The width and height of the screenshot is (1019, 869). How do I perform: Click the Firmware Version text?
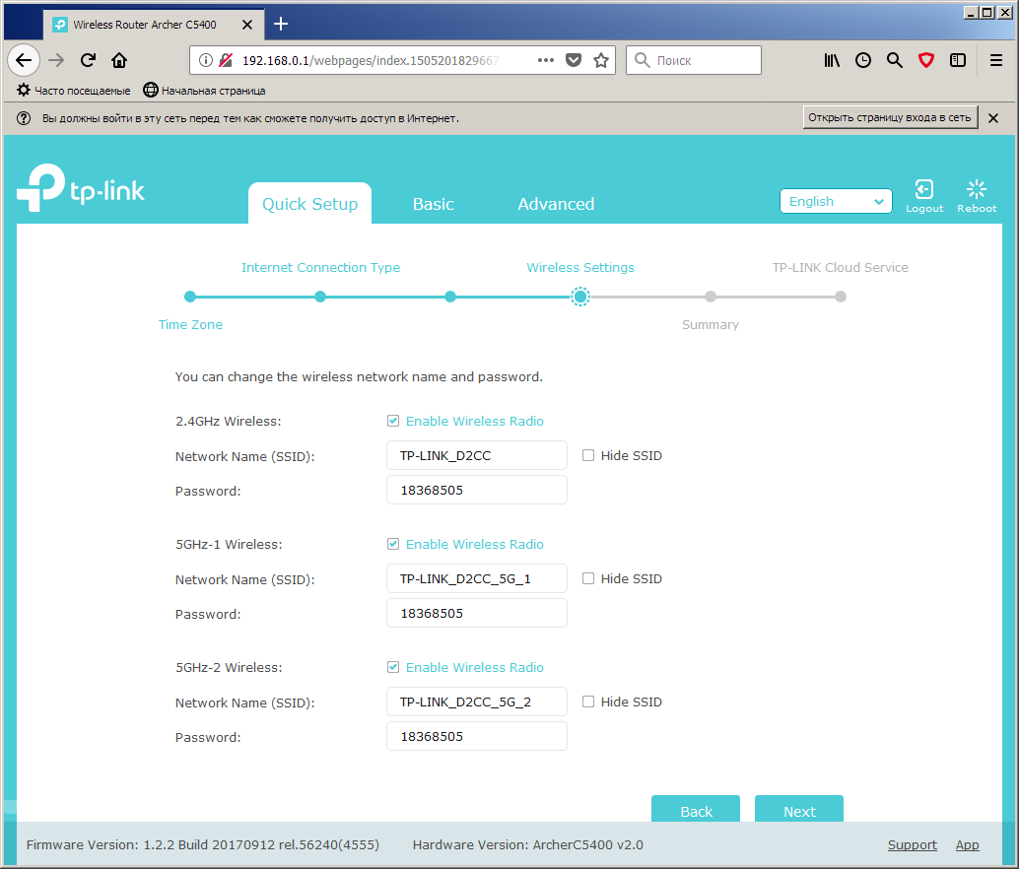point(203,845)
